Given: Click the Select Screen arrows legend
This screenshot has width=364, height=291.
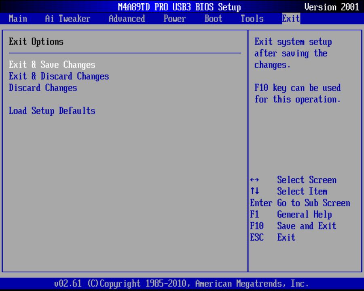Looking at the screenshot, I should [x=294, y=180].
